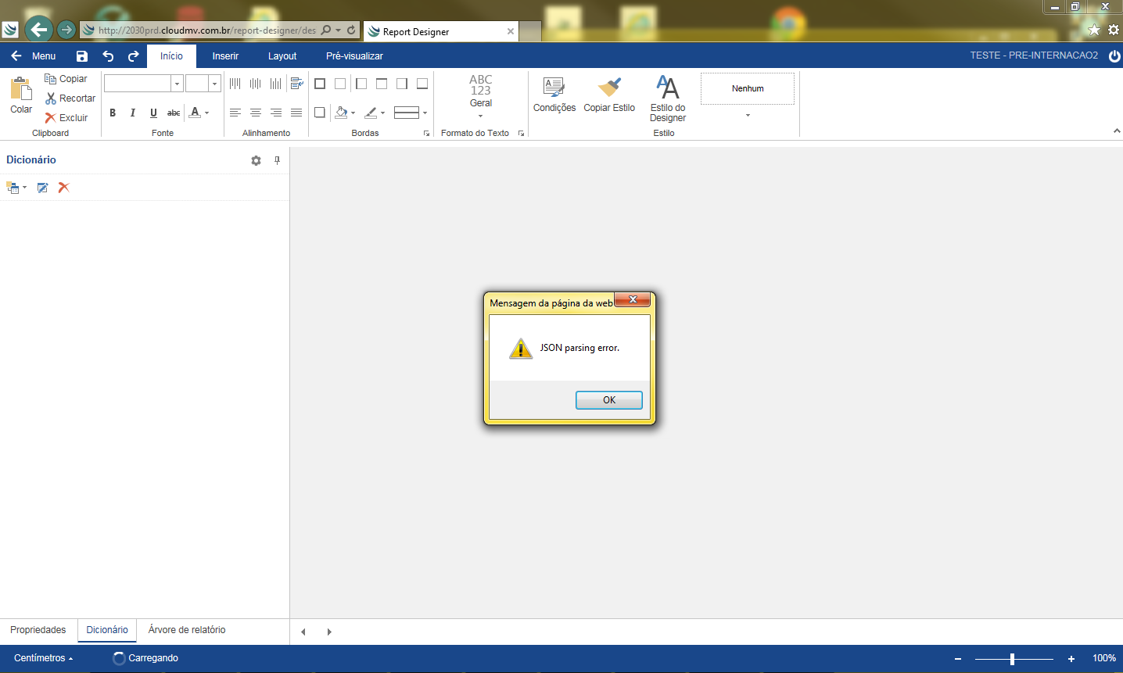The image size is (1123, 673).
Task: Align text left
Action: pos(235,113)
